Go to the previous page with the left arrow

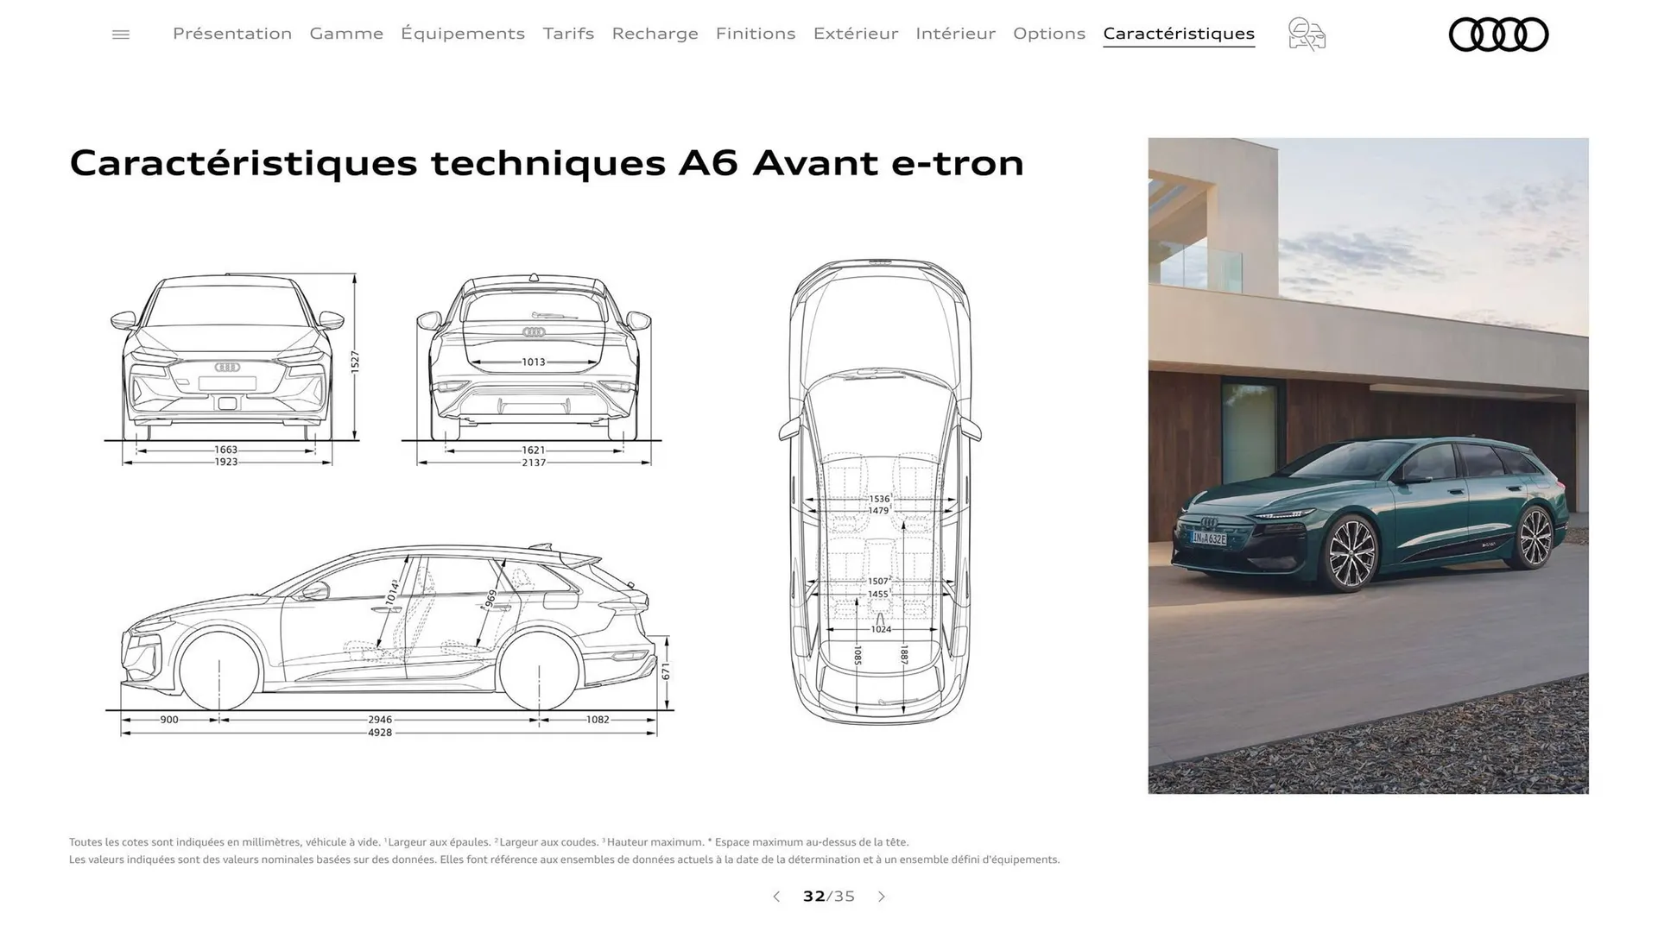(775, 897)
